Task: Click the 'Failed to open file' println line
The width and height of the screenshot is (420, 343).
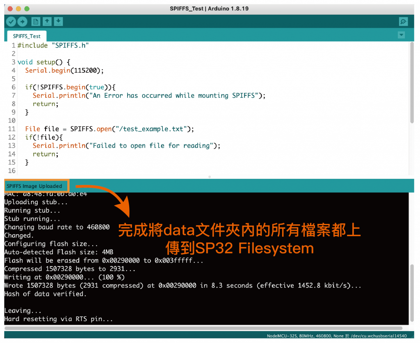Action: tap(126, 145)
